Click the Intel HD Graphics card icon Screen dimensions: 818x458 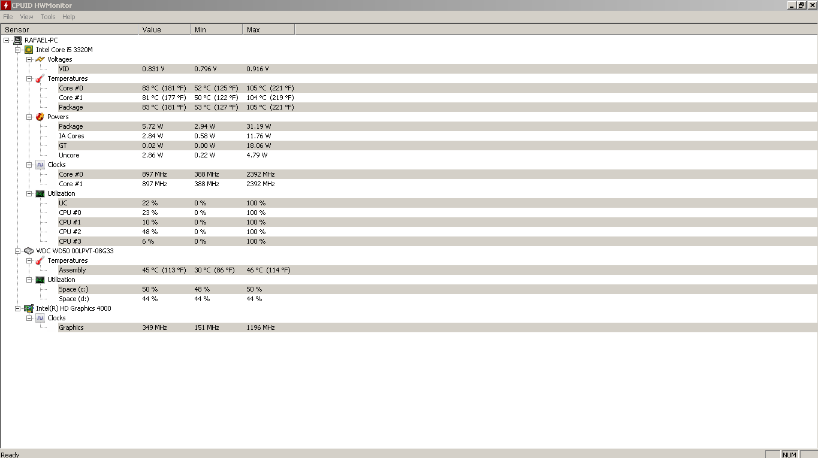pos(29,308)
